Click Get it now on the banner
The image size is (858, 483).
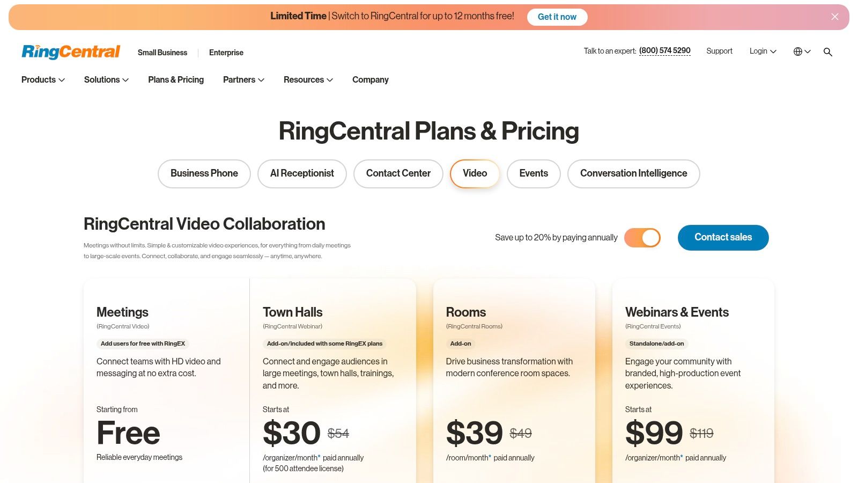point(557,17)
